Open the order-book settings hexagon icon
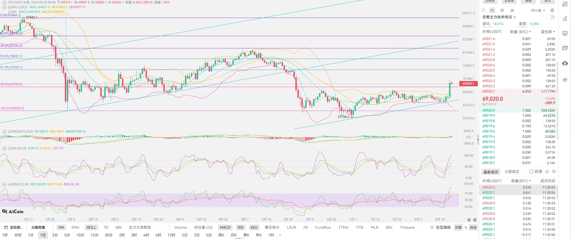Screen dimensions: 571x239 (552, 10)
